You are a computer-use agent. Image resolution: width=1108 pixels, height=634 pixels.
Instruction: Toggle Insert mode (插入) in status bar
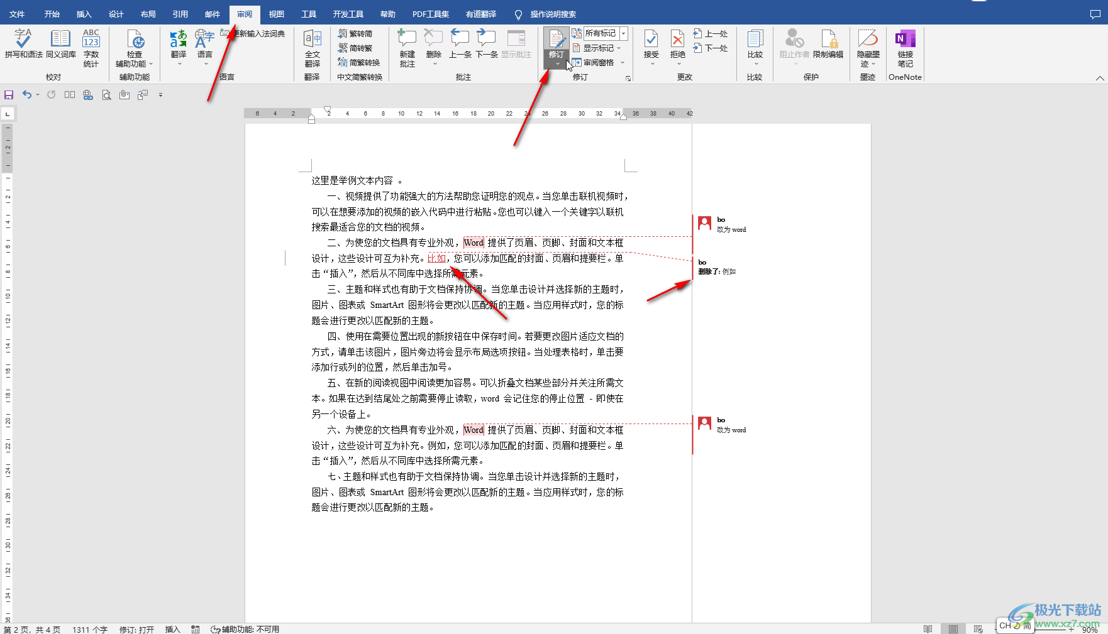coord(172,629)
